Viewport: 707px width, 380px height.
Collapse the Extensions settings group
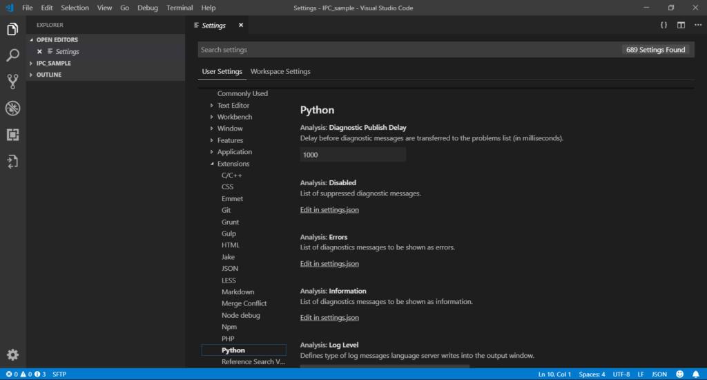pos(211,164)
